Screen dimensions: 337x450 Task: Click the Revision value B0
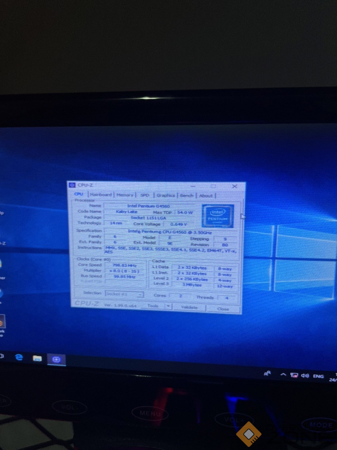coord(225,245)
